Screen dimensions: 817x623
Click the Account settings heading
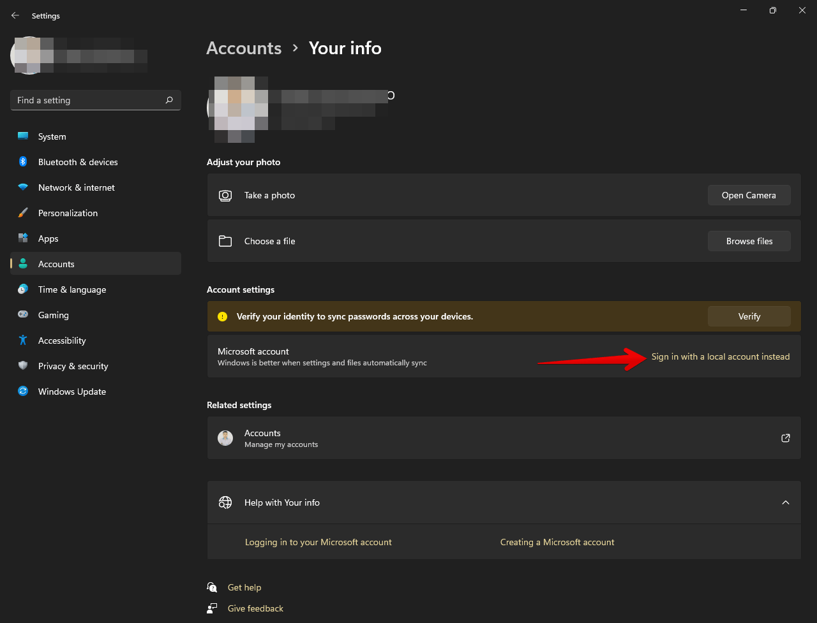point(241,290)
